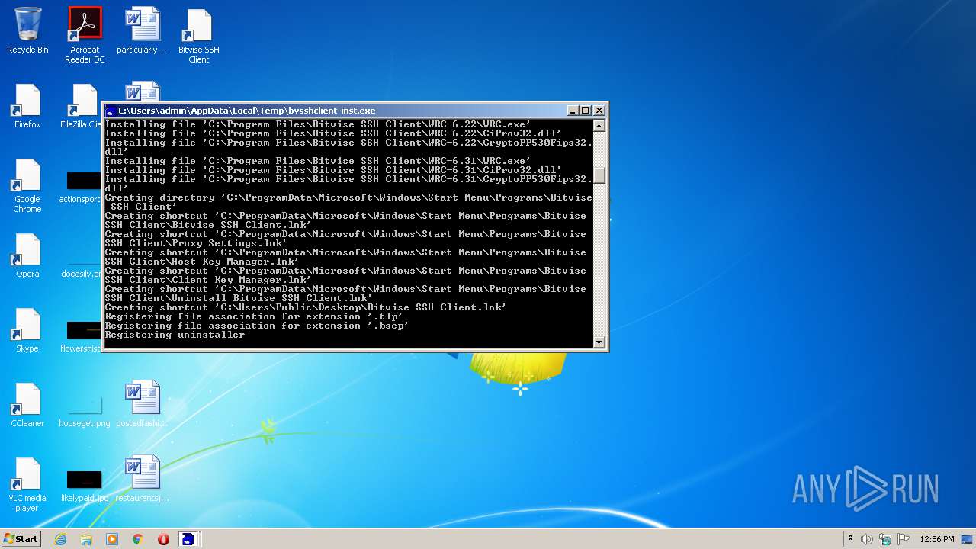Viewport: 976px width, 549px height.
Task: Click the 12:56 PM clock
Action: (937, 539)
